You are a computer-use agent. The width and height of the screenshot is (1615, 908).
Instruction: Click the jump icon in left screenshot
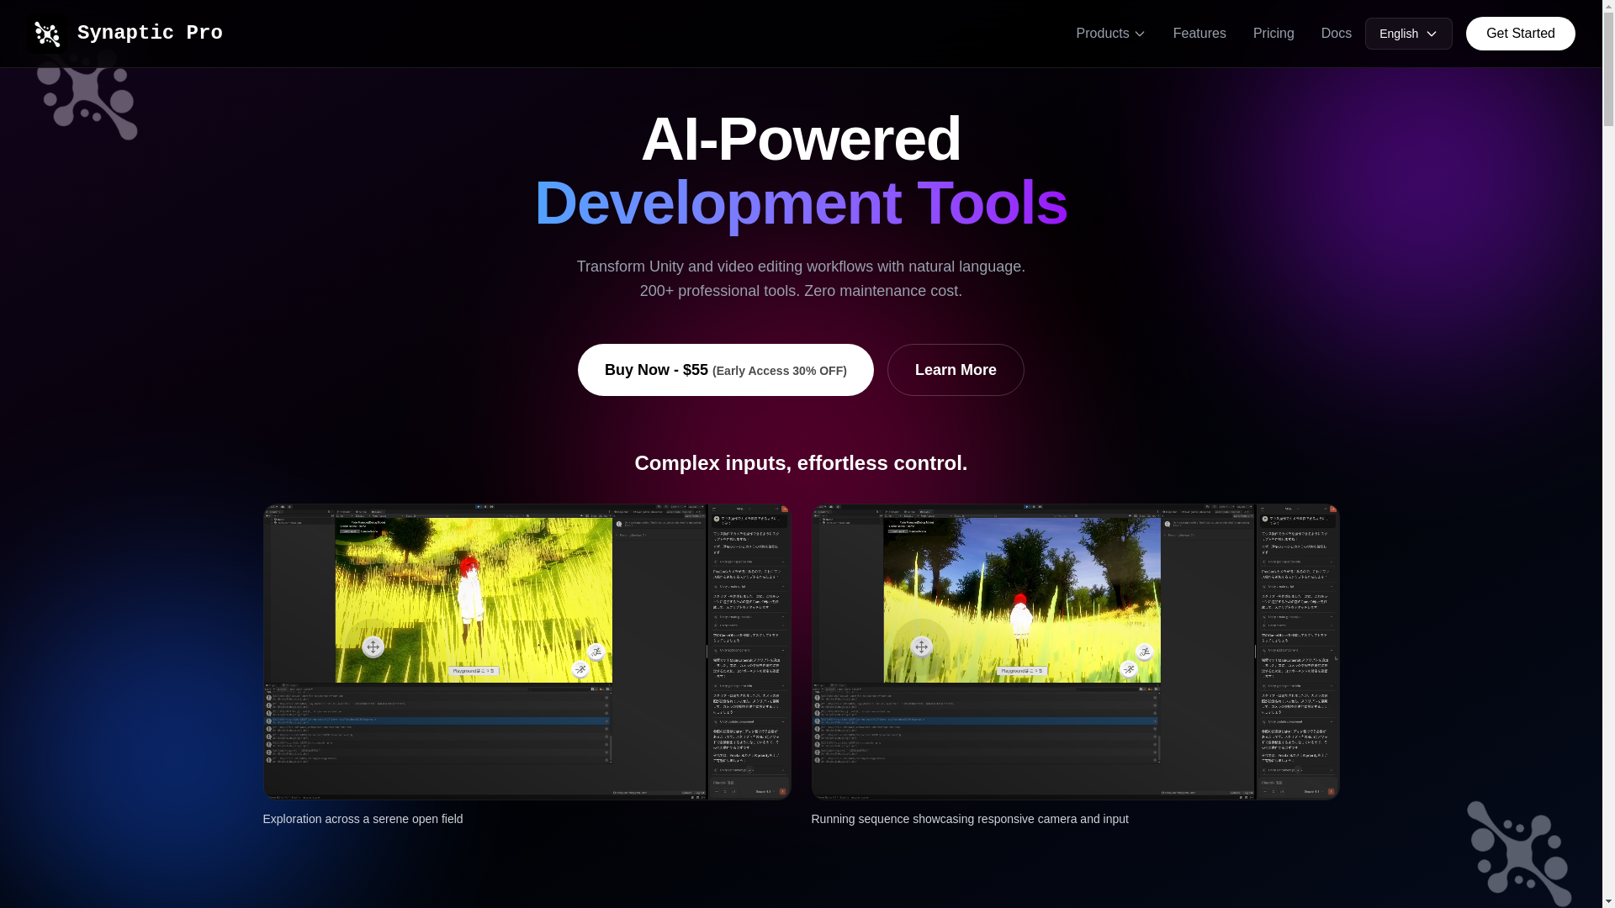pos(596,652)
